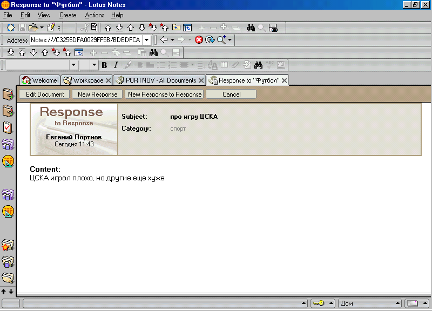Click content text 'ЦСКА играл плохо'
Screen dimensions: 432x311
click(x=62, y=178)
